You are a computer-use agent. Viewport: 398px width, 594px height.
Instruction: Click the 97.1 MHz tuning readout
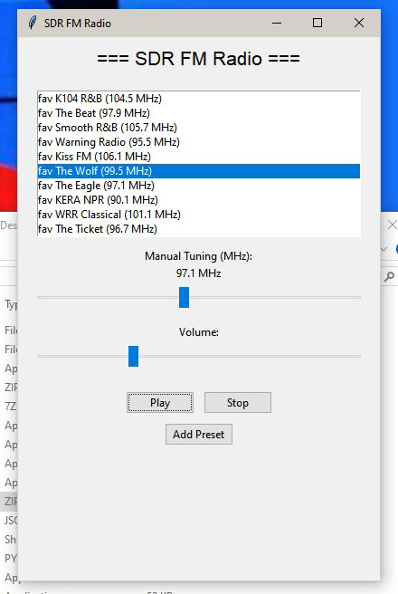click(199, 273)
